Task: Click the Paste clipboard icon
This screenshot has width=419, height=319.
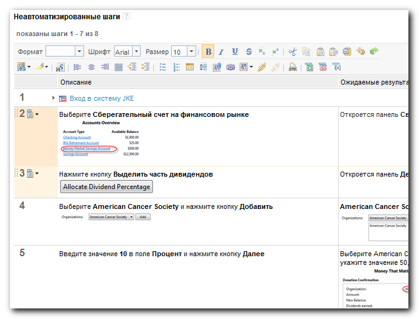Action: [320, 51]
